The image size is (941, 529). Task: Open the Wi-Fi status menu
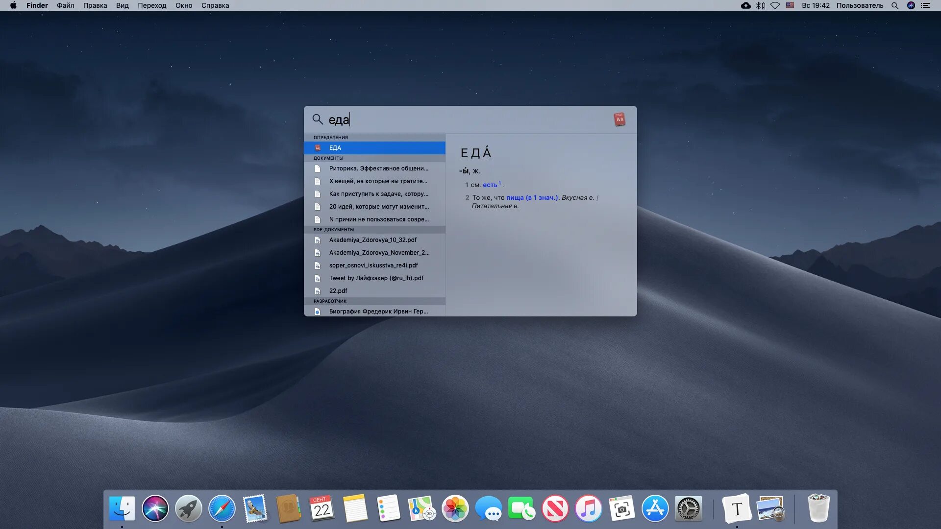(x=775, y=5)
